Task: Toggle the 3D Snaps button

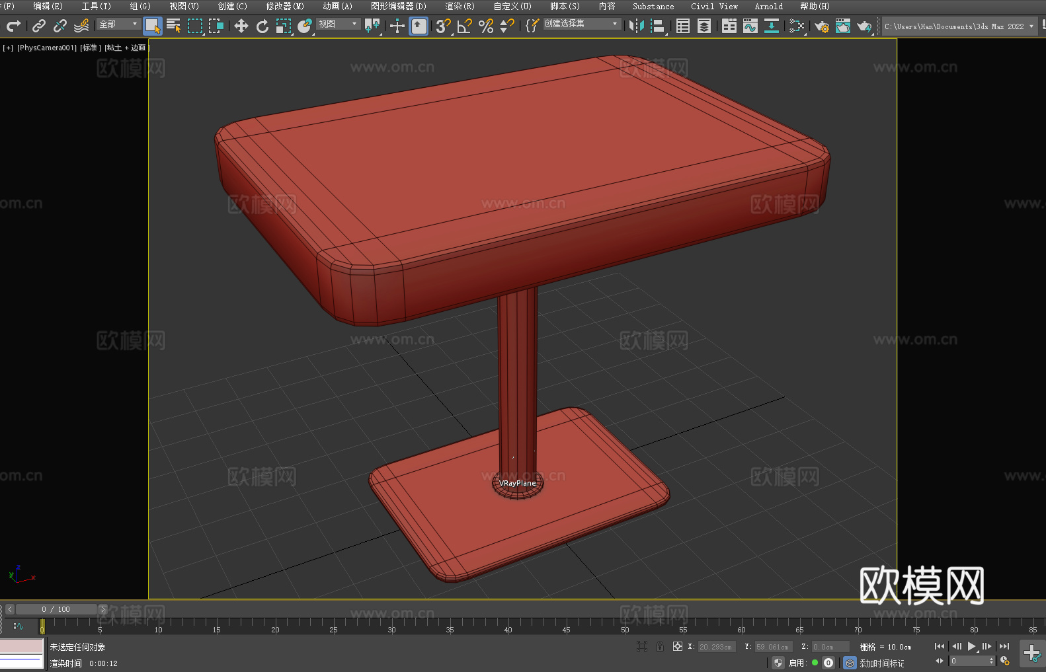Action: (443, 26)
